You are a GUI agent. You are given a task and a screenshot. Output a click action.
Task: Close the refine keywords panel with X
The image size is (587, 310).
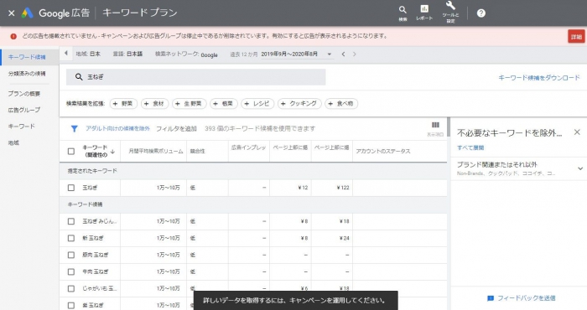pos(577,132)
